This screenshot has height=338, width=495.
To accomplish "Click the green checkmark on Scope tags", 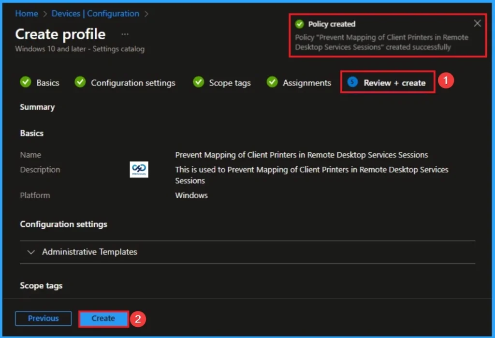I will [198, 82].
